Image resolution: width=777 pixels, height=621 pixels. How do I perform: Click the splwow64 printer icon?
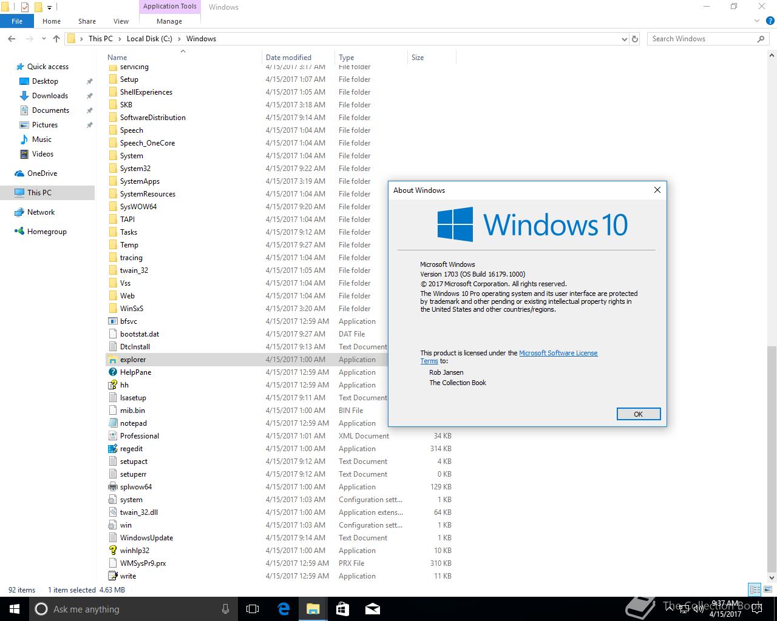point(112,487)
